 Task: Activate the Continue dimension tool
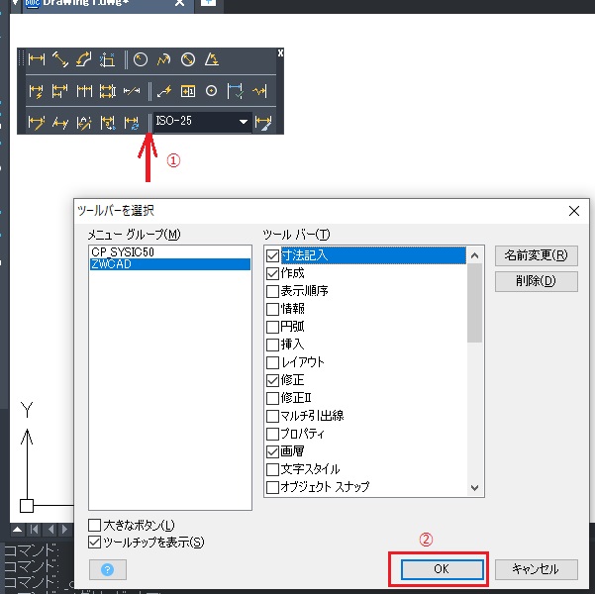[x=84, y=91]
